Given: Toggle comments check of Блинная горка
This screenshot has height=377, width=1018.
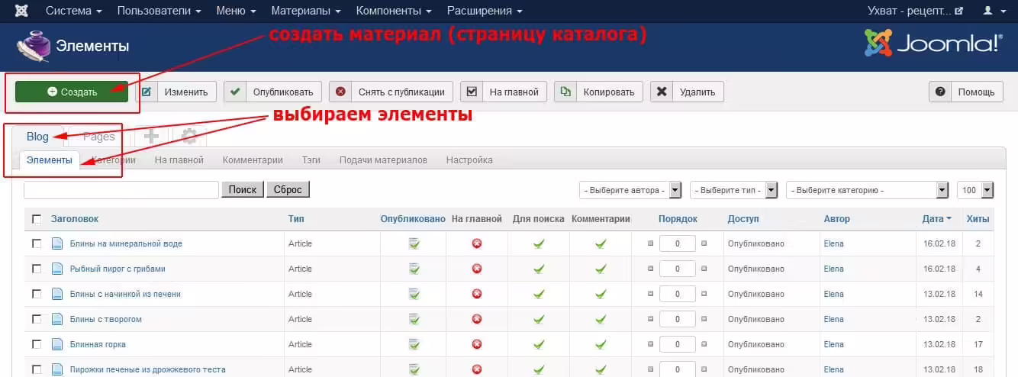Looking at the screenshot, I should (601, 344).
